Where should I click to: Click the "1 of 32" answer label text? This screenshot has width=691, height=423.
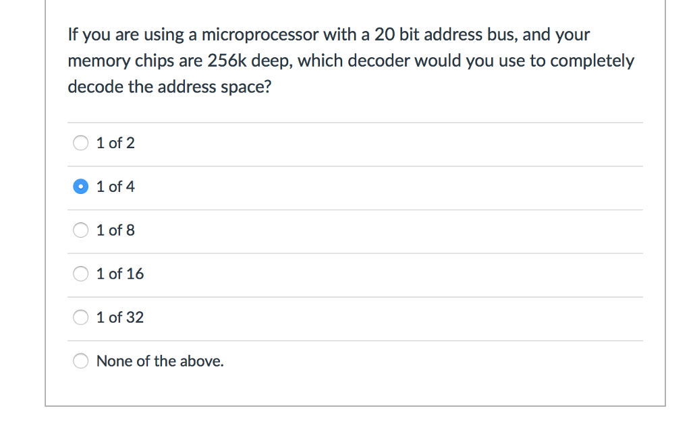[x=120, y=317]
